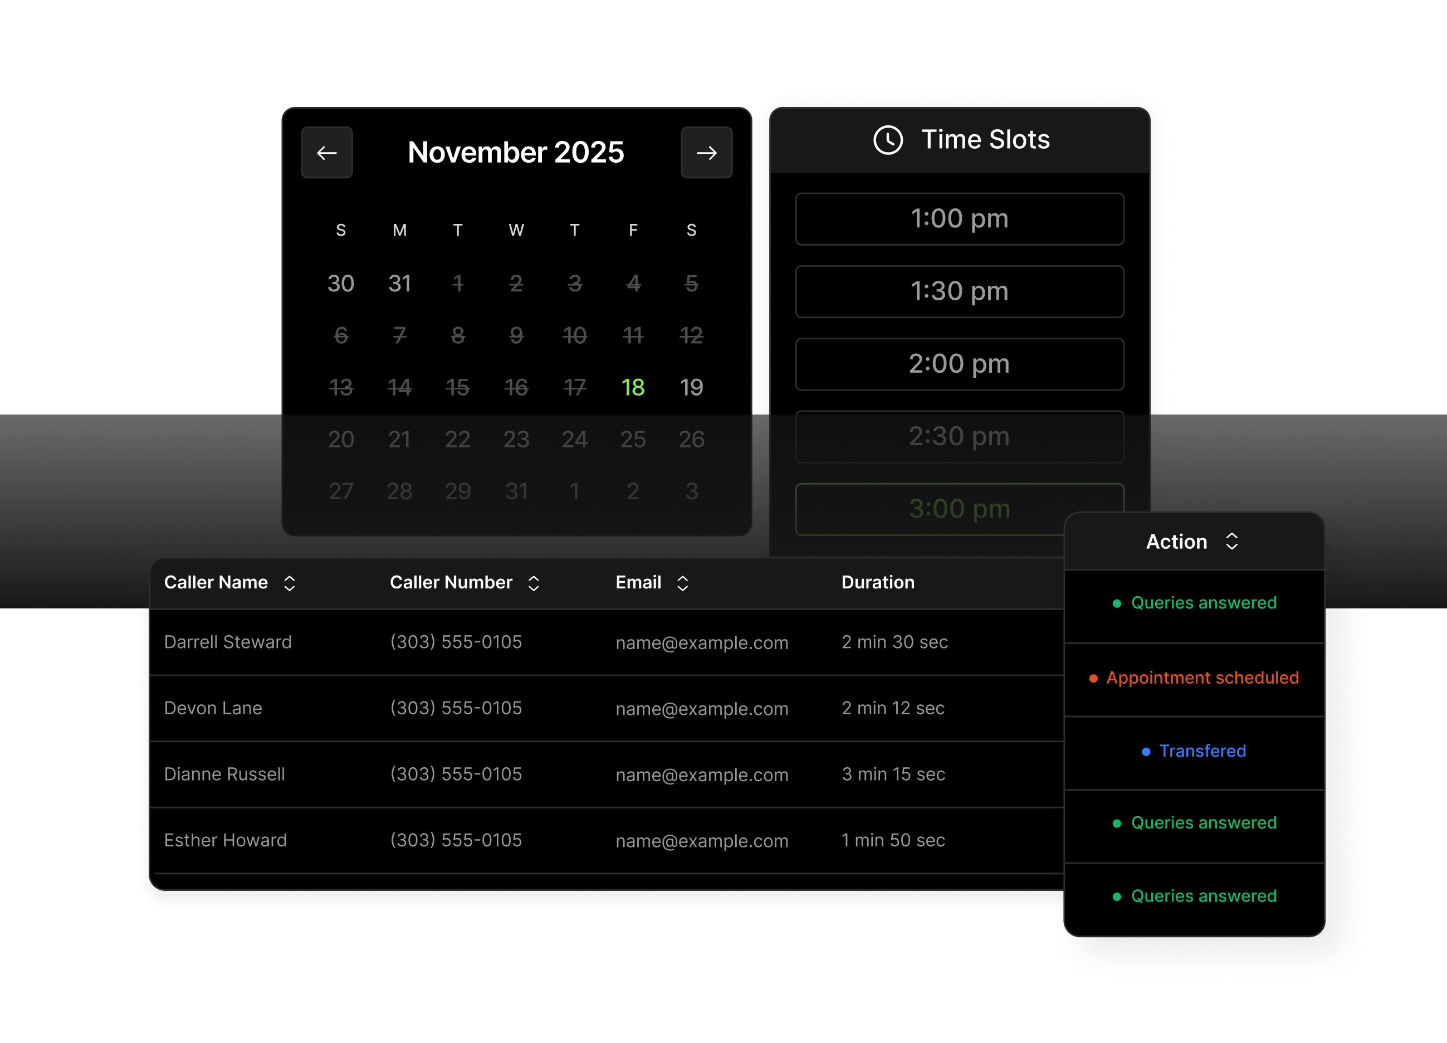Click Darrell Steward's email address

point(702,642)
